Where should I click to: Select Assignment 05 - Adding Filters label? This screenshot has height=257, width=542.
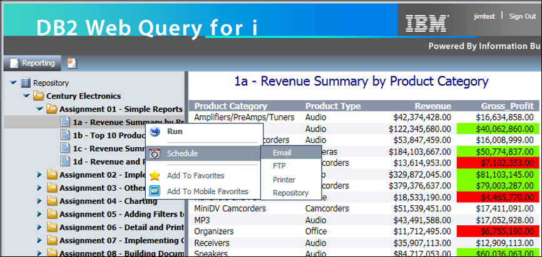pyautogui.click(x=121, y=215)
